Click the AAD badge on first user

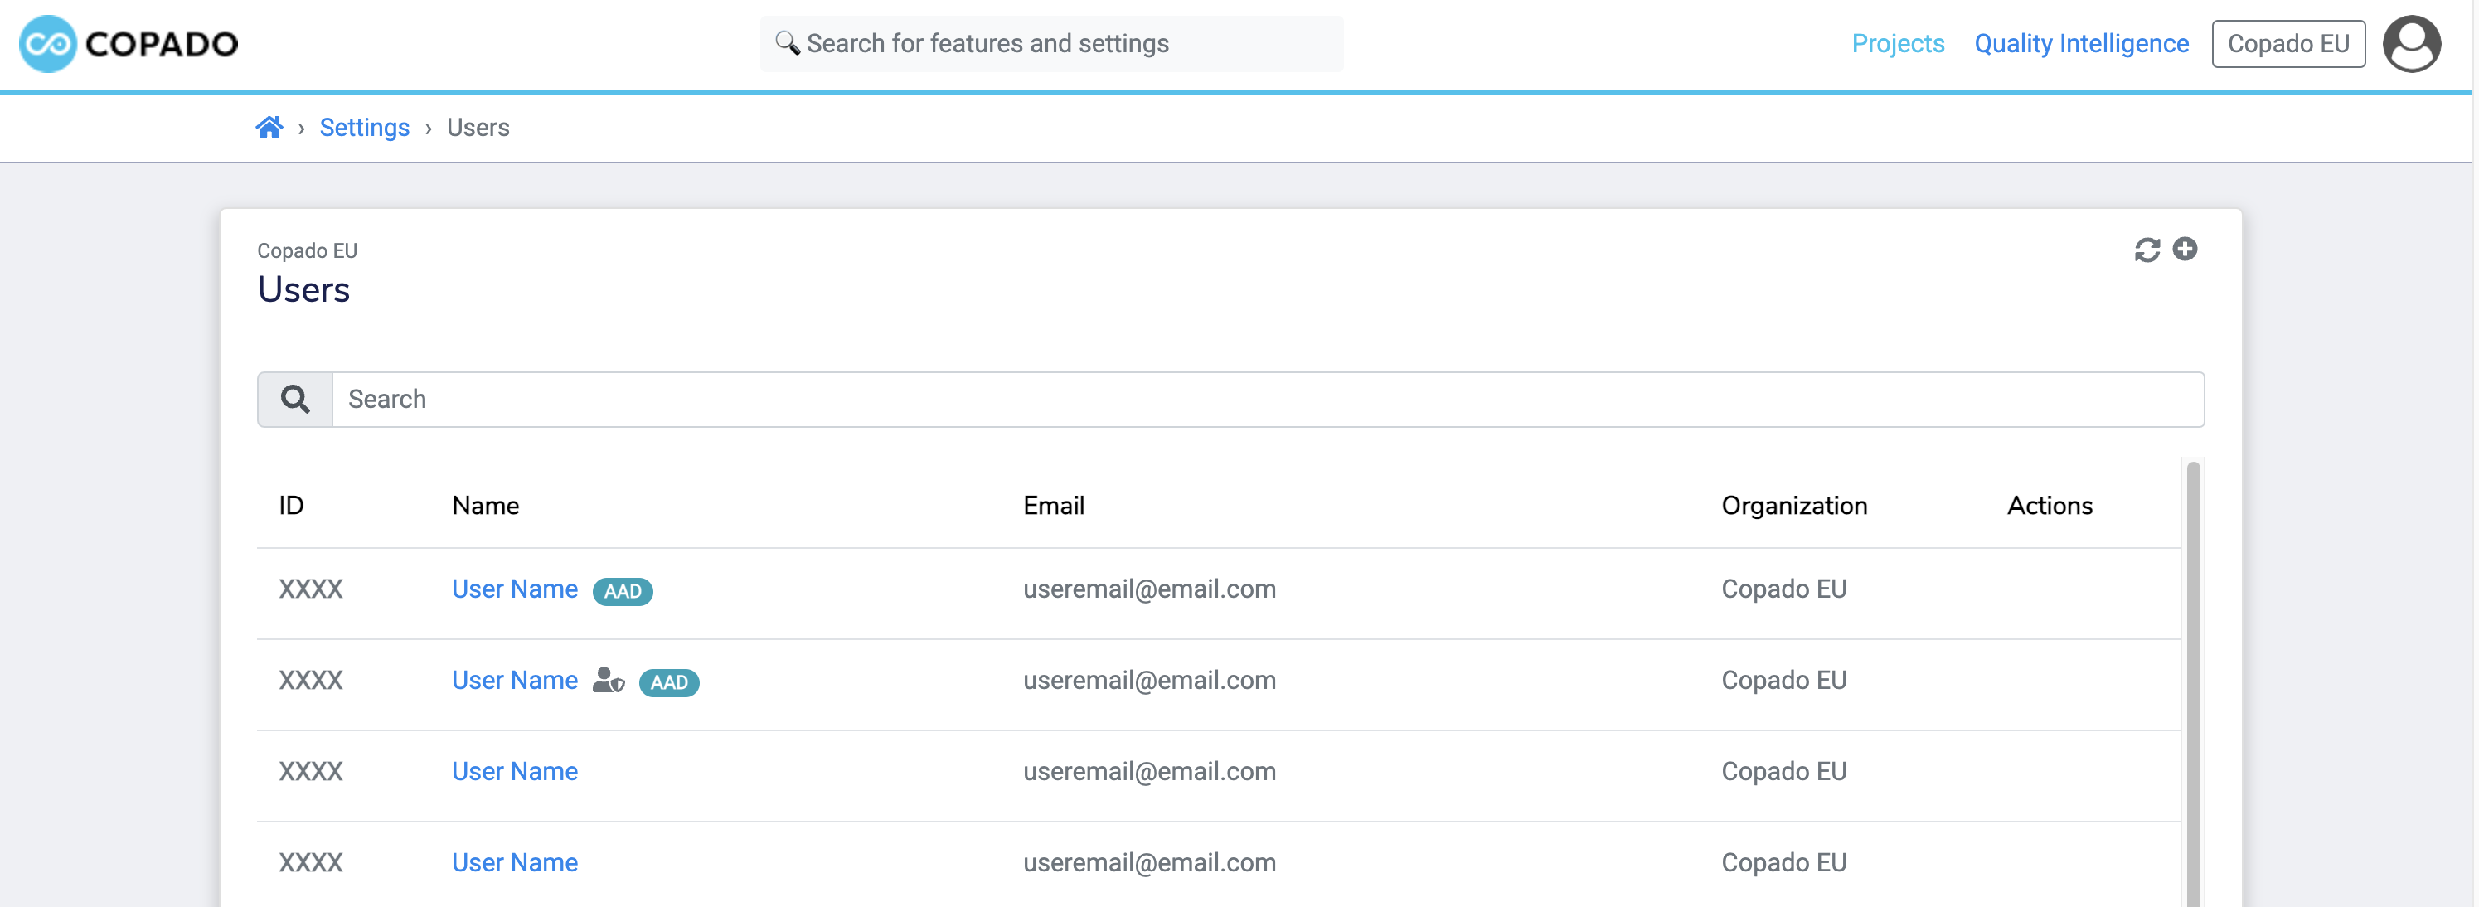click(620, 589)
